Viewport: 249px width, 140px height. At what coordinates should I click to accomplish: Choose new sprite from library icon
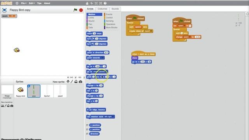coord(68,82)
